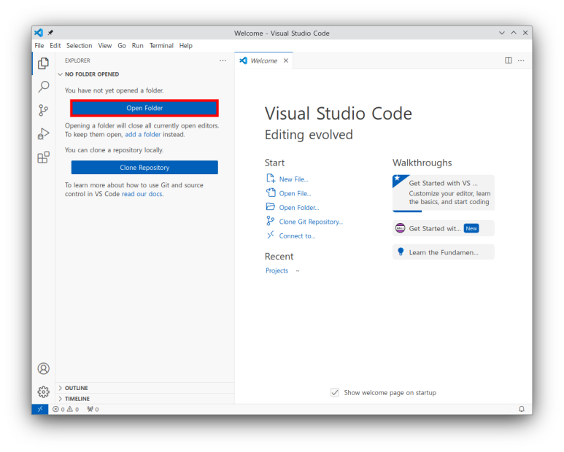Viewport: 564px width, 452px height.
Task: Open the Selection menu
Action: point(79,46)
